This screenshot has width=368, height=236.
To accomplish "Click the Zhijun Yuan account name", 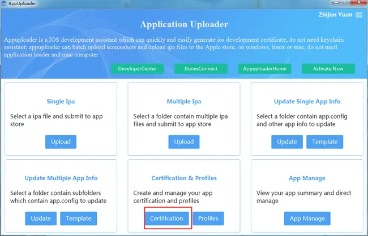I will [x=335, y=15].
